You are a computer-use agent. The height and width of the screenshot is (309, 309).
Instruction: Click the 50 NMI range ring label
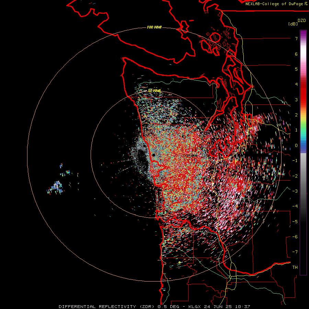154,91
